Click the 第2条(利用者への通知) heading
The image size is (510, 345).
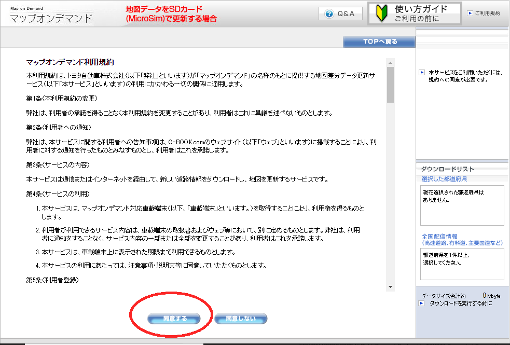(x=59, y=127)
